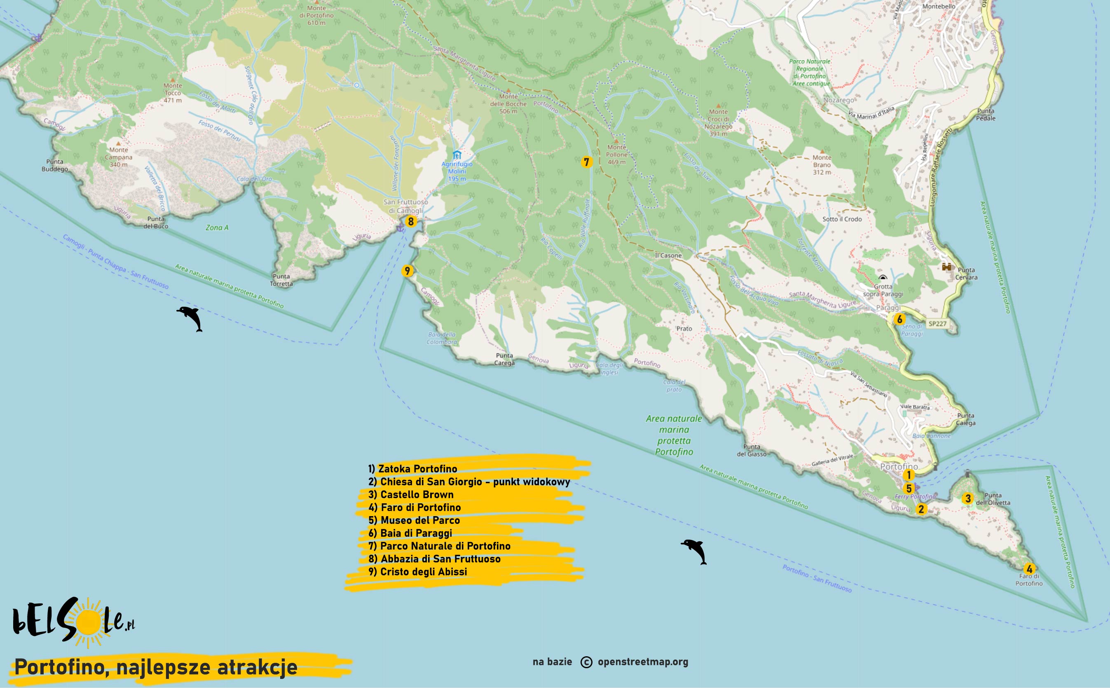This screenshot has height=688, width=1110.
Task: Click map marker number 6 near Paraggi
Action: pos(899,319)
